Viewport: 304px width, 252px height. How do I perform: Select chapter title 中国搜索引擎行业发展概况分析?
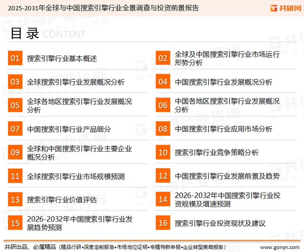click(x=223, y=82)
